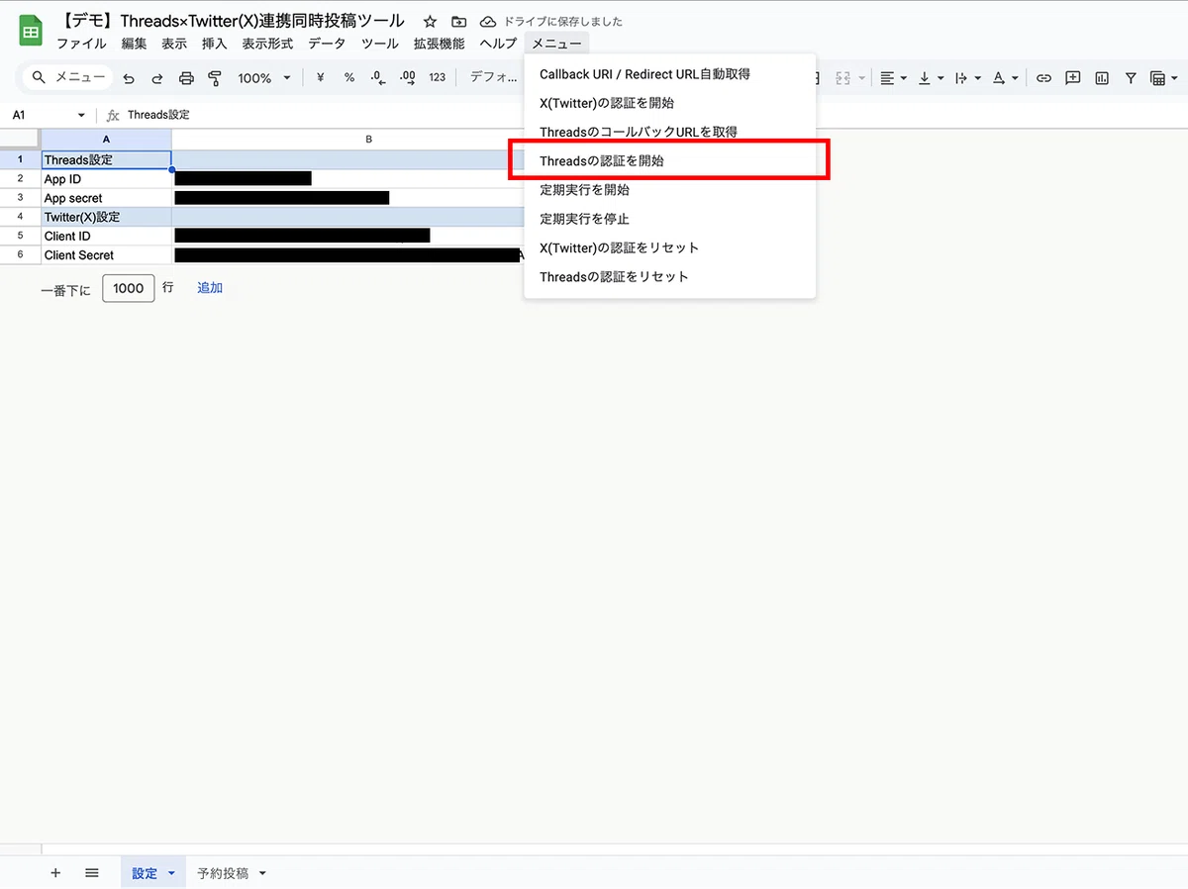Open the 表示形式 menu
Screen dimensions: 1188x889
tap(267, 44)
